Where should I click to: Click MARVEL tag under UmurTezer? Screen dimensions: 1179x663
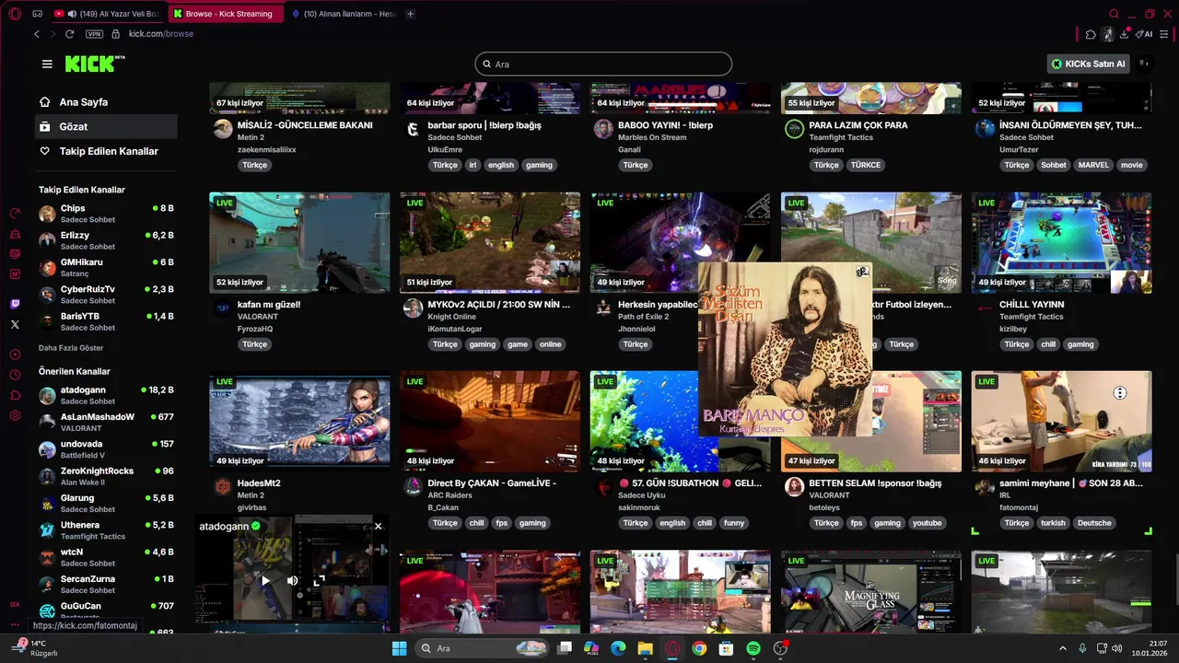coord(1093,166)
